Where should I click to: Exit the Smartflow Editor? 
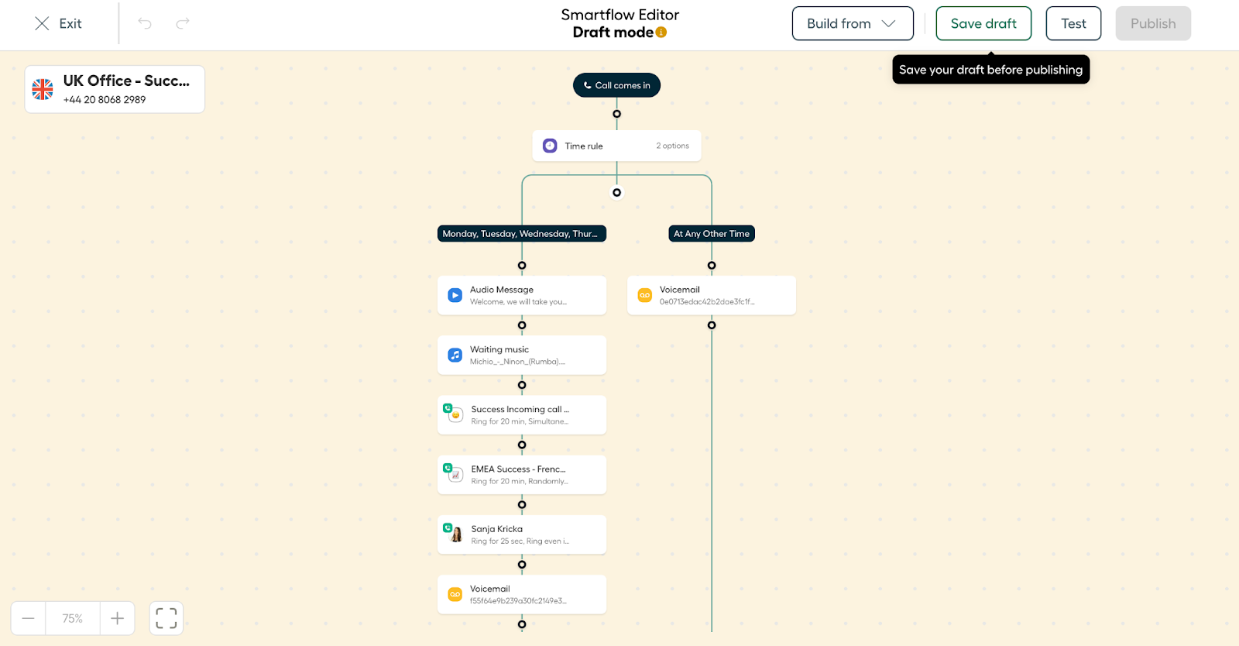(x=58, y=23)
